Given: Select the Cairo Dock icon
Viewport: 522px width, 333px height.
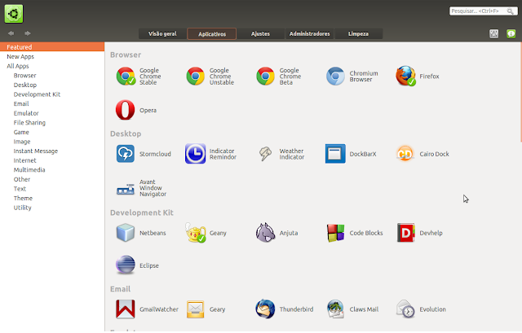Looking at the screenshot, I should pyautogui.click(x=405, y=154).
